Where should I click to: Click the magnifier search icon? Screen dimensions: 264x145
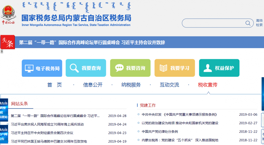click(x=248, y=23)
